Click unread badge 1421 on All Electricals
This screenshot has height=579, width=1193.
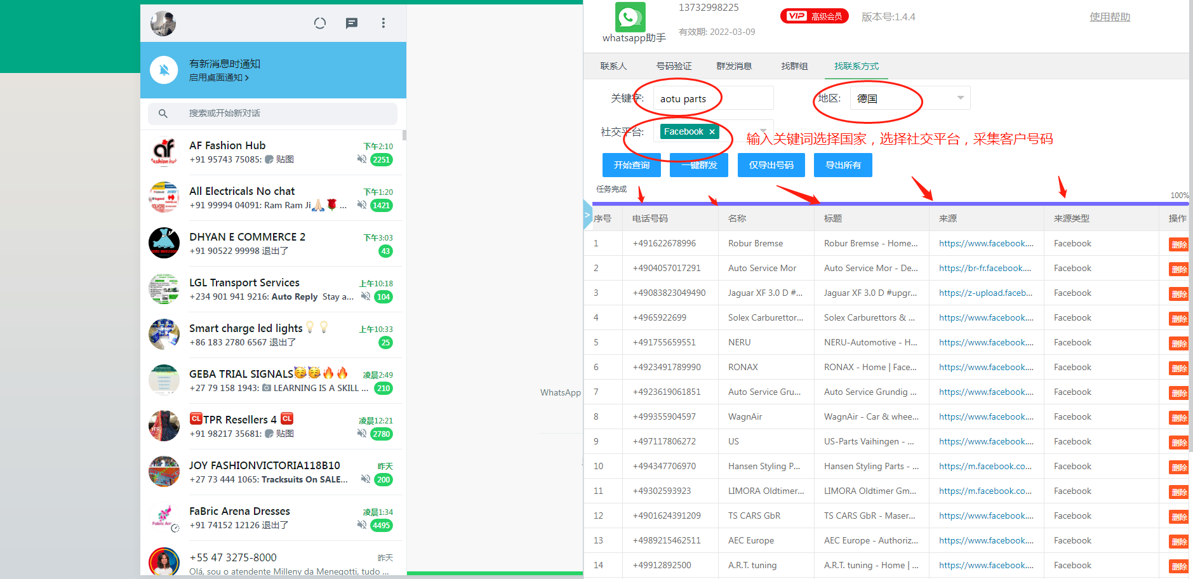tap(382, 206)
